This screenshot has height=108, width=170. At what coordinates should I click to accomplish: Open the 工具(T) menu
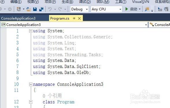coord(121,2)
